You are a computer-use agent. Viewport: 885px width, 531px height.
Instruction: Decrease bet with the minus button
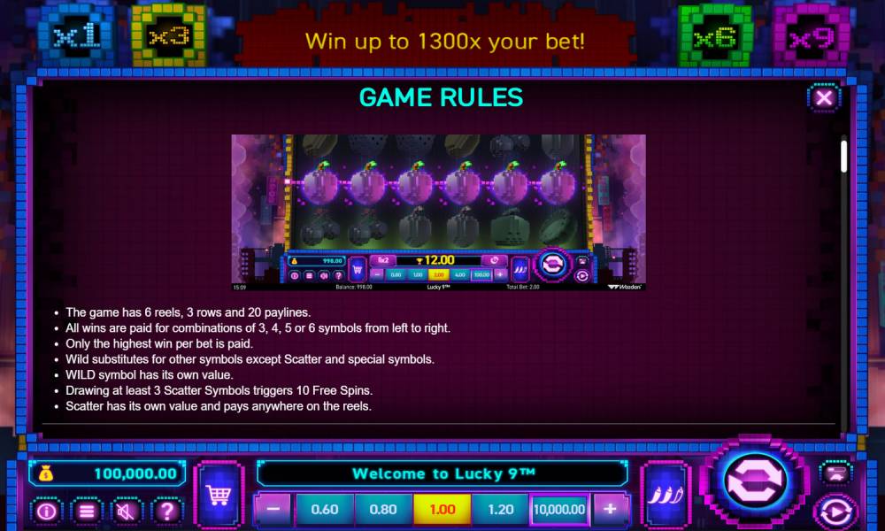(273, 509)
